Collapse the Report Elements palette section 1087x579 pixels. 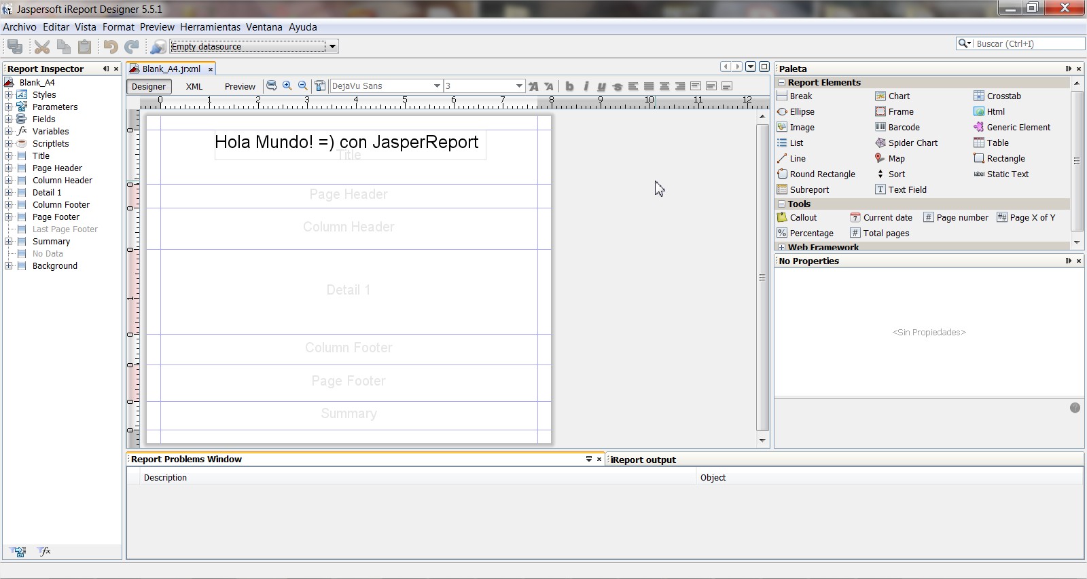[x=782, y=83]
